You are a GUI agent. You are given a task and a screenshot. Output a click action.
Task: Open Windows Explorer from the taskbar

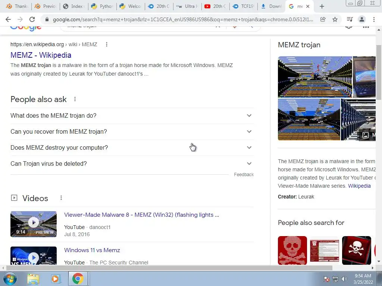click(33, 279)
